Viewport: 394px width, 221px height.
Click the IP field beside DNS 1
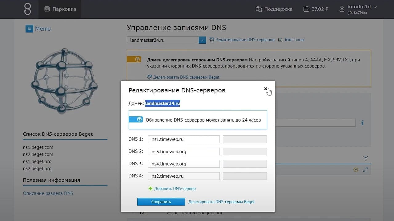coord(245,139)
